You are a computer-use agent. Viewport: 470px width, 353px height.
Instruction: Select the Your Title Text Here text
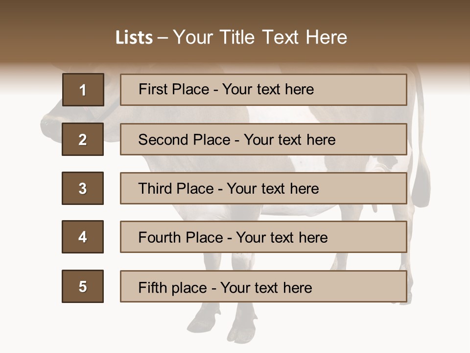click(x=260, y=37)
